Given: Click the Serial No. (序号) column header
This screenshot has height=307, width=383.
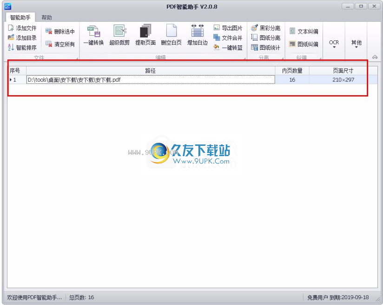Looking at the screenshot, I should coord(17,71).
